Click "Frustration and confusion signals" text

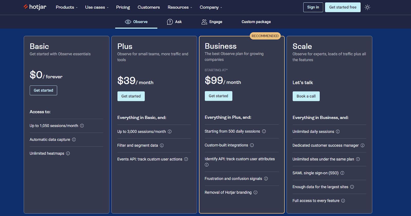(x=233, y=179)
